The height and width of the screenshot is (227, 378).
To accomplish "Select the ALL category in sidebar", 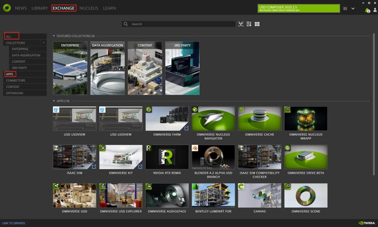I will [x=25, y=37].
